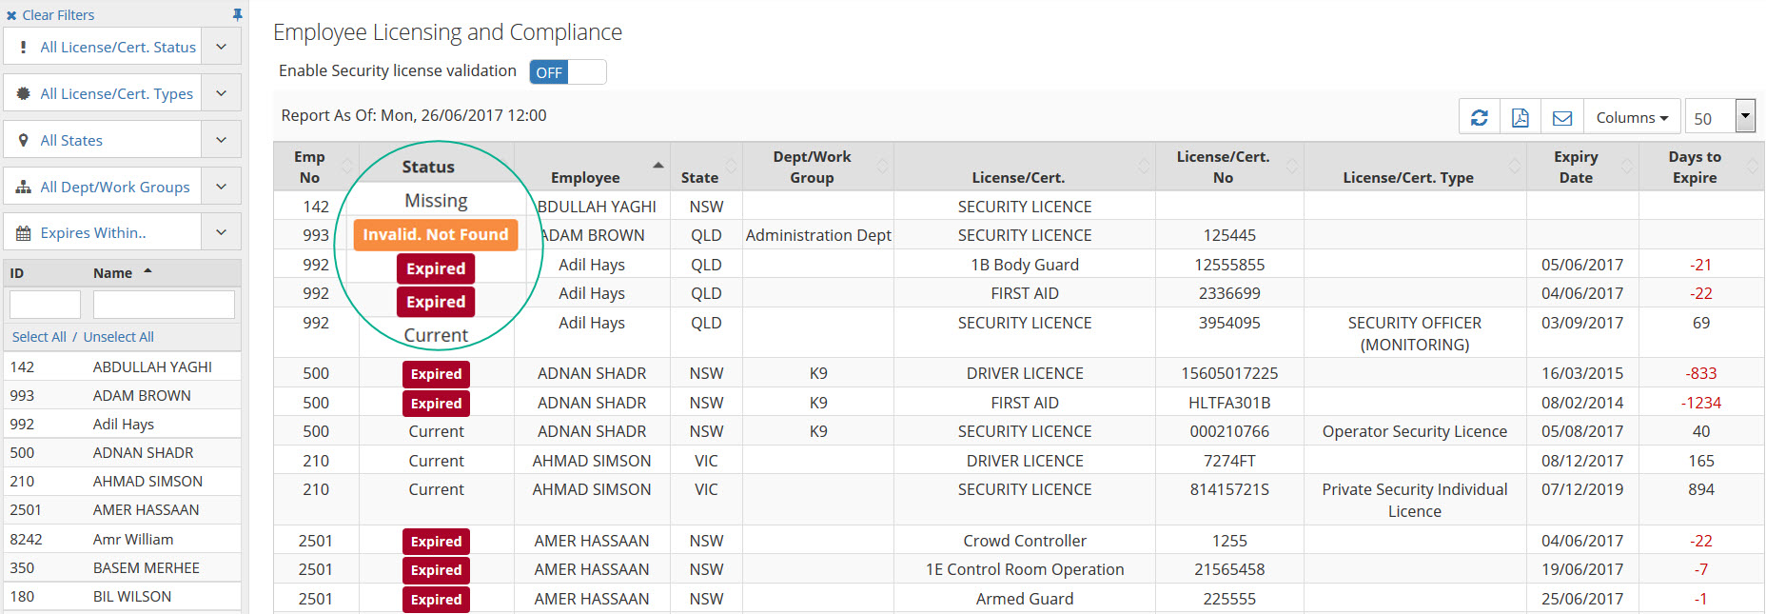Click Private Security Individual Licence cell

(1415, 500)
